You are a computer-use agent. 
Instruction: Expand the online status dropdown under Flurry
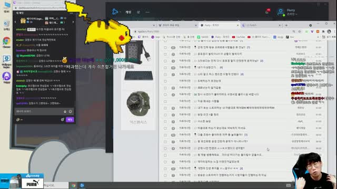coord(292,14)
